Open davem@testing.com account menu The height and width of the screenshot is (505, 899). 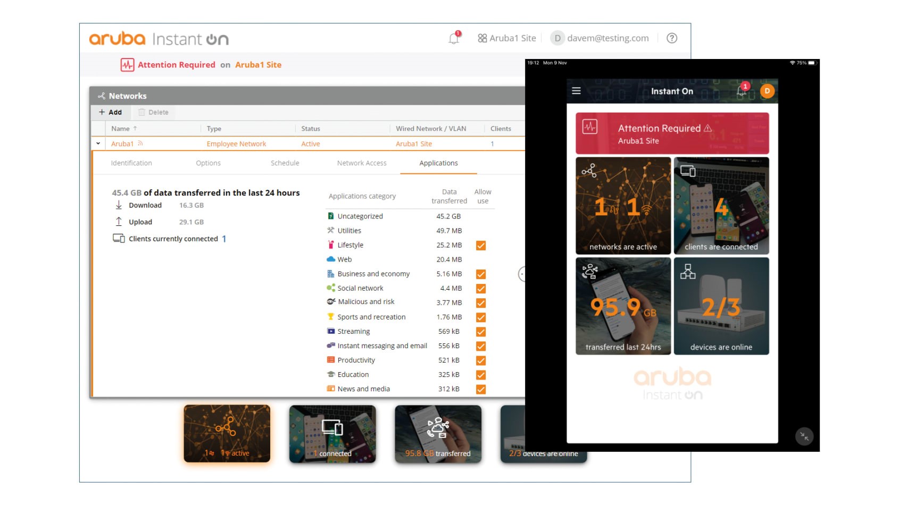coord(601,38)
